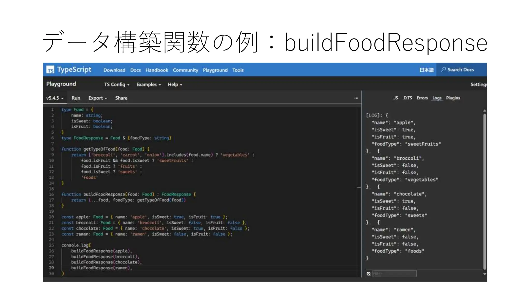Switch language with the 日本語 link
Image resolution: width=530 pixels, height=298 pixels.
[426, 70]
